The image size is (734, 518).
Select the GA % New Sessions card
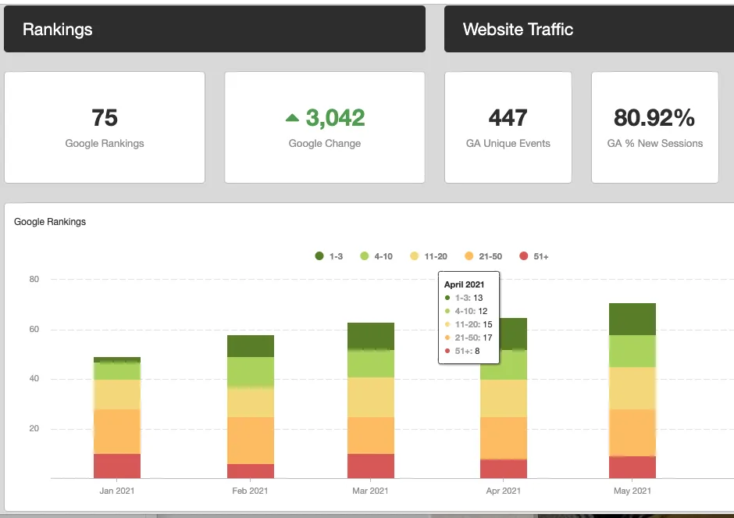(x=655, y=127)
